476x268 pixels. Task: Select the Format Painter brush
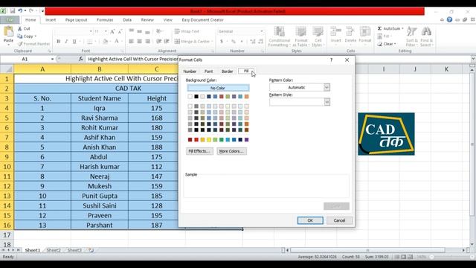pos(20,44)
